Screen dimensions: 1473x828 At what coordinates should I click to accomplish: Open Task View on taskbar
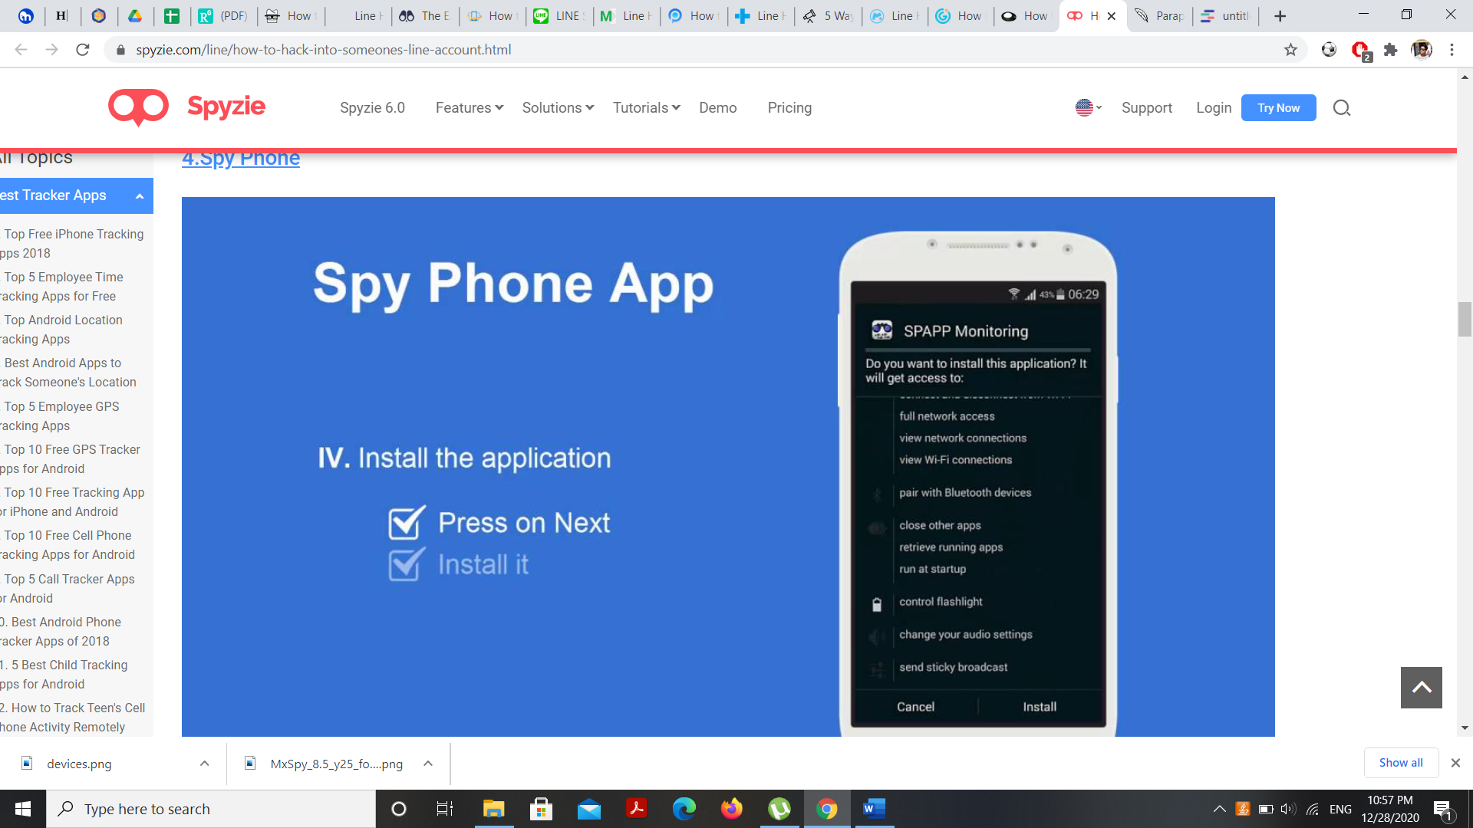[445, 809]
